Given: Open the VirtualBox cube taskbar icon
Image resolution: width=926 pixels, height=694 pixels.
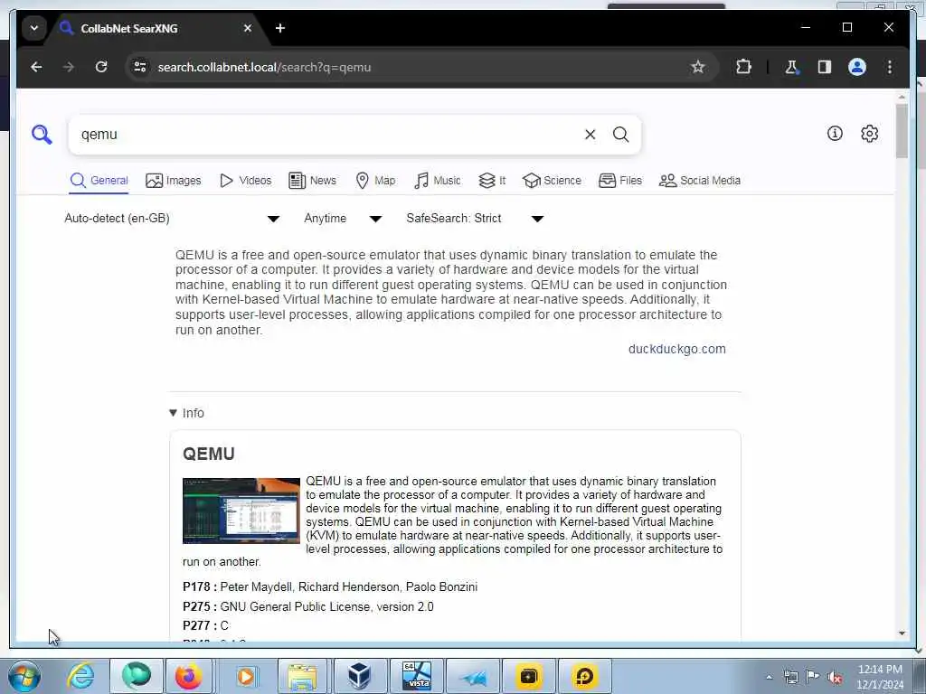Looking at the screenshot, I should (358, 676).
